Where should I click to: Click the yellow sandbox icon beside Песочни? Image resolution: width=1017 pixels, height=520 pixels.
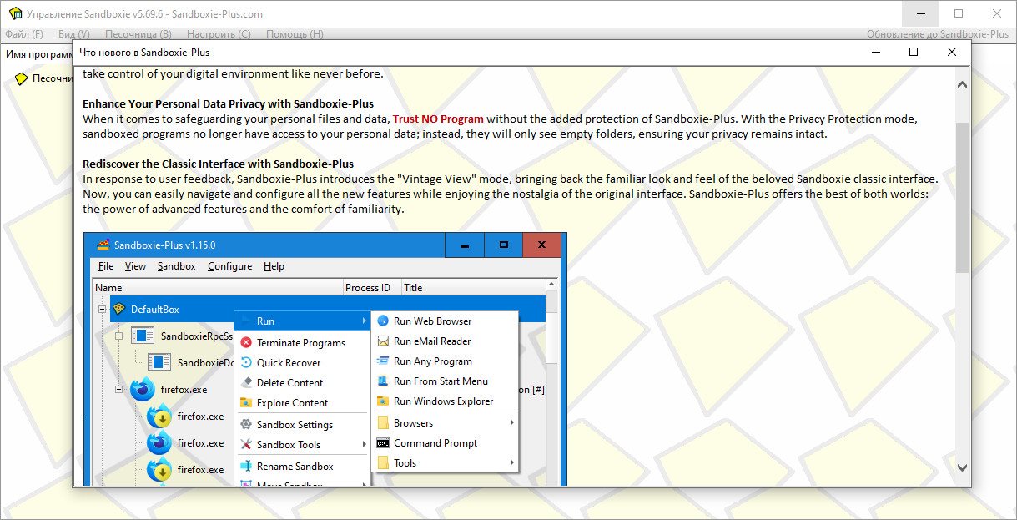(22, 78)
